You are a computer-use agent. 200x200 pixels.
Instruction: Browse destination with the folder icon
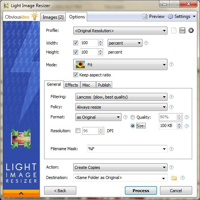point(174,178)
